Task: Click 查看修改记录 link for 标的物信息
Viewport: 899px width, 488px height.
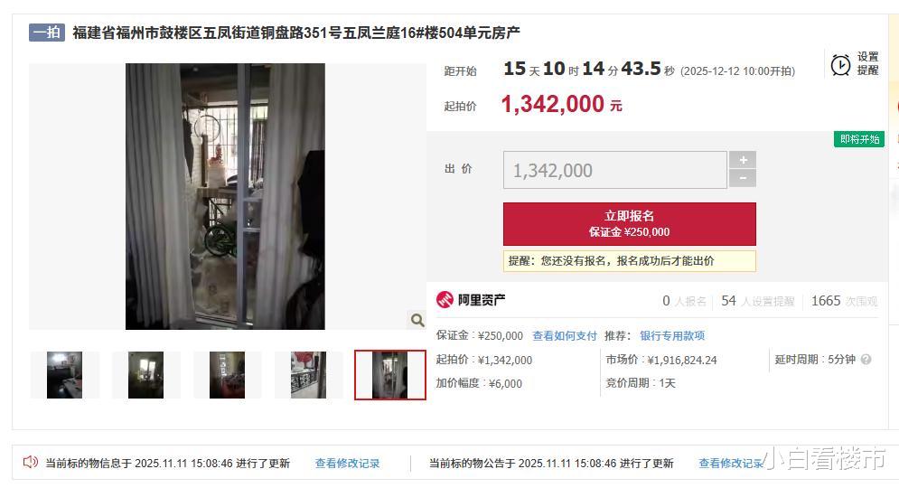Action: (348, 464)
